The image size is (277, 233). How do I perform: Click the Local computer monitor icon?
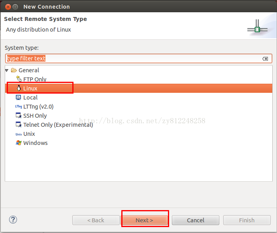coord(18,98)
